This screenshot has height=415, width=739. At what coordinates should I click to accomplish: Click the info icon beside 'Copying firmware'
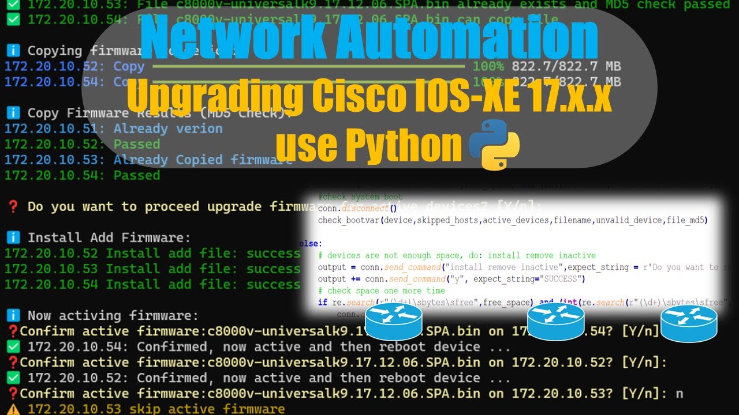(13, 51)
